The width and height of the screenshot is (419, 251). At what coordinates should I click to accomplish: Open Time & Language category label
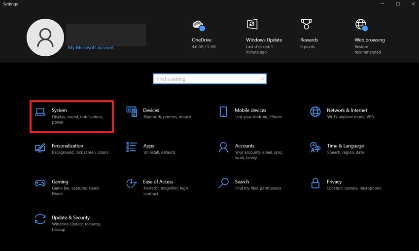(346, 146)
